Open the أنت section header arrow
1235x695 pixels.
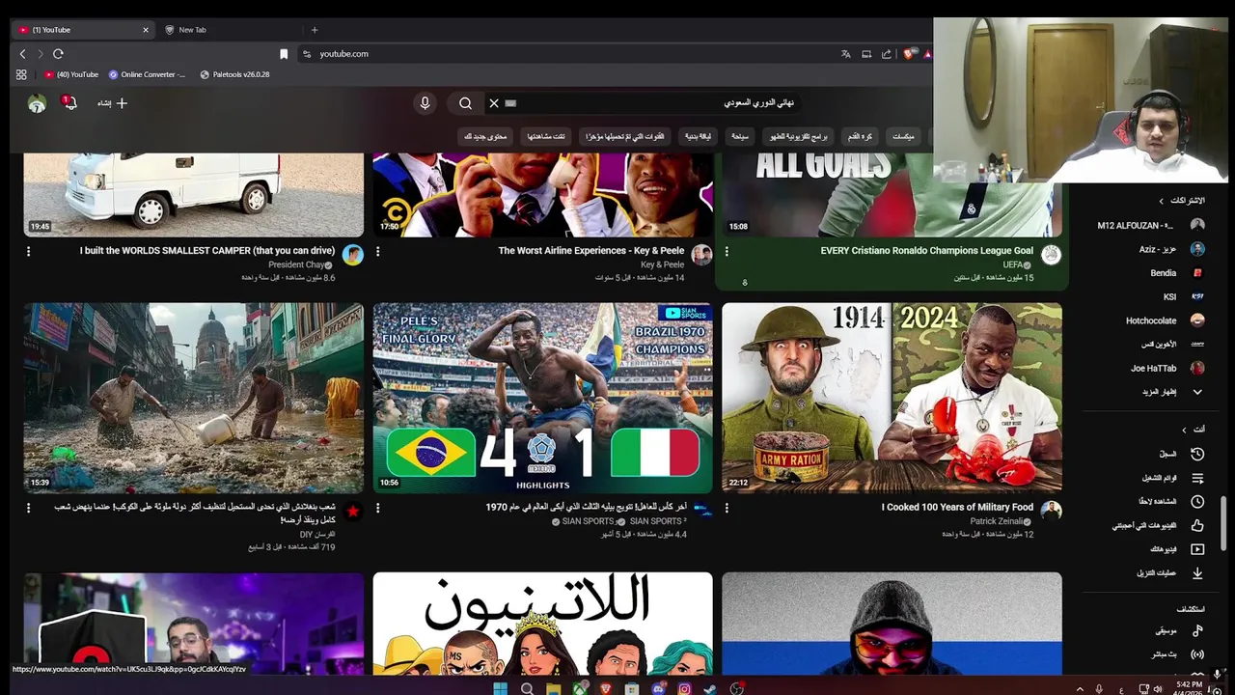tap(1185, 430)
